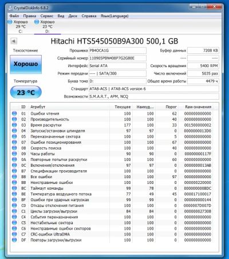229x259 pixels.
Task: Click the ID column header
Action: (x=23, y=107)
